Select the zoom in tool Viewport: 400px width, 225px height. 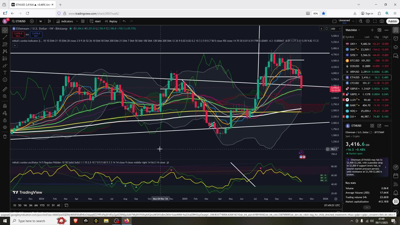point(5,96)
